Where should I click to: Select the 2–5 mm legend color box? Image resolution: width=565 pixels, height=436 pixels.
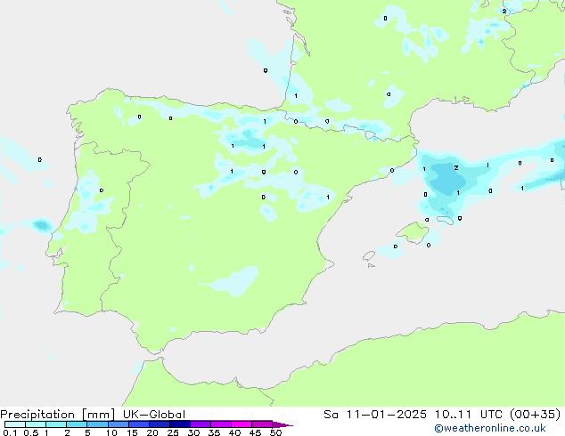coord(77,424)
